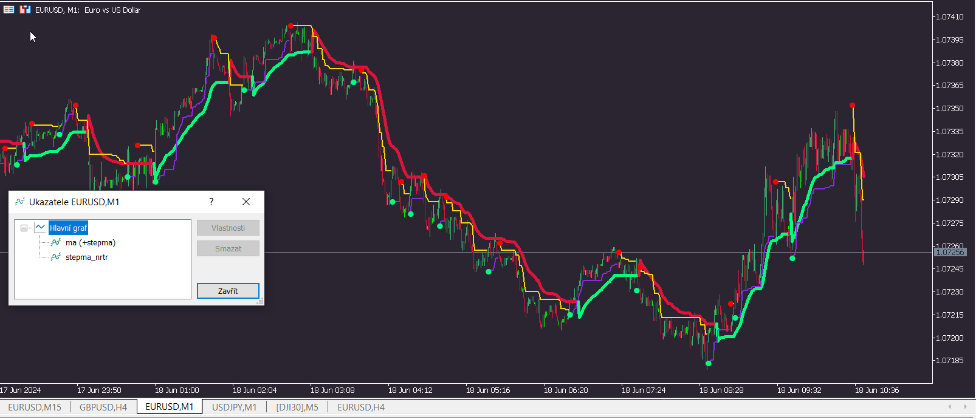Switch to USDJPY,M1 chart tab
Image resolution: width=976 pixels, height=419 pixels.
click(x=235, y=407)
